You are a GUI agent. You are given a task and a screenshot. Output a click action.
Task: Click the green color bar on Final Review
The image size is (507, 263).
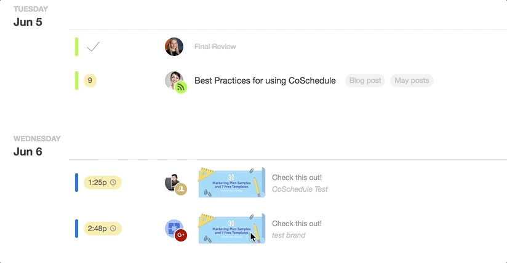[x=77, y=47]
